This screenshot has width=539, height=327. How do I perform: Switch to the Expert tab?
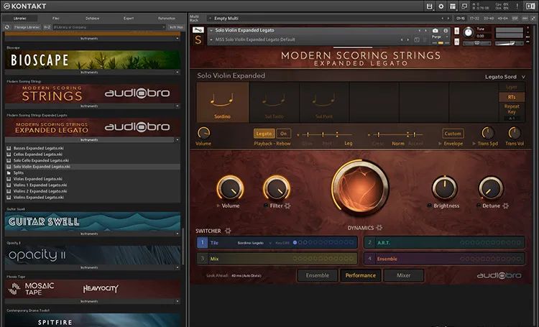tap(129, 18)
